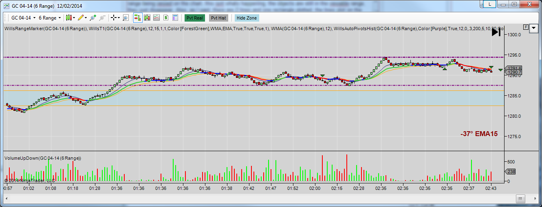Image resolution: width=542 pixels, height=207 pixels.
Task: Minimize the chart window
Action: [503, 4]
